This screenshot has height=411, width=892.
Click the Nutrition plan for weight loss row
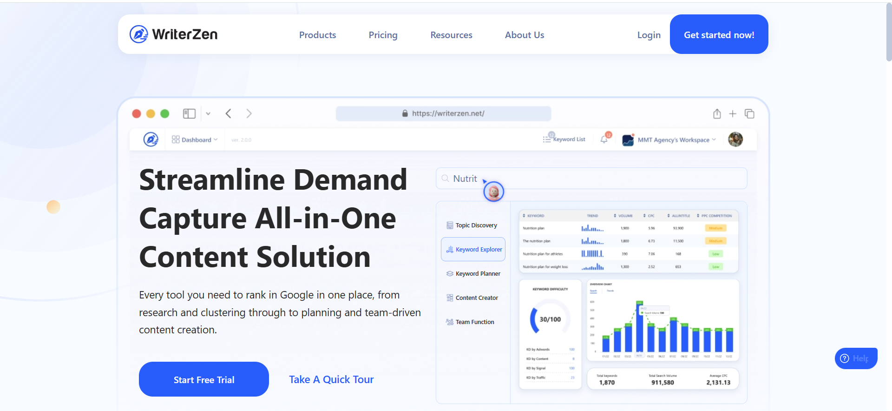pos(629,267)
